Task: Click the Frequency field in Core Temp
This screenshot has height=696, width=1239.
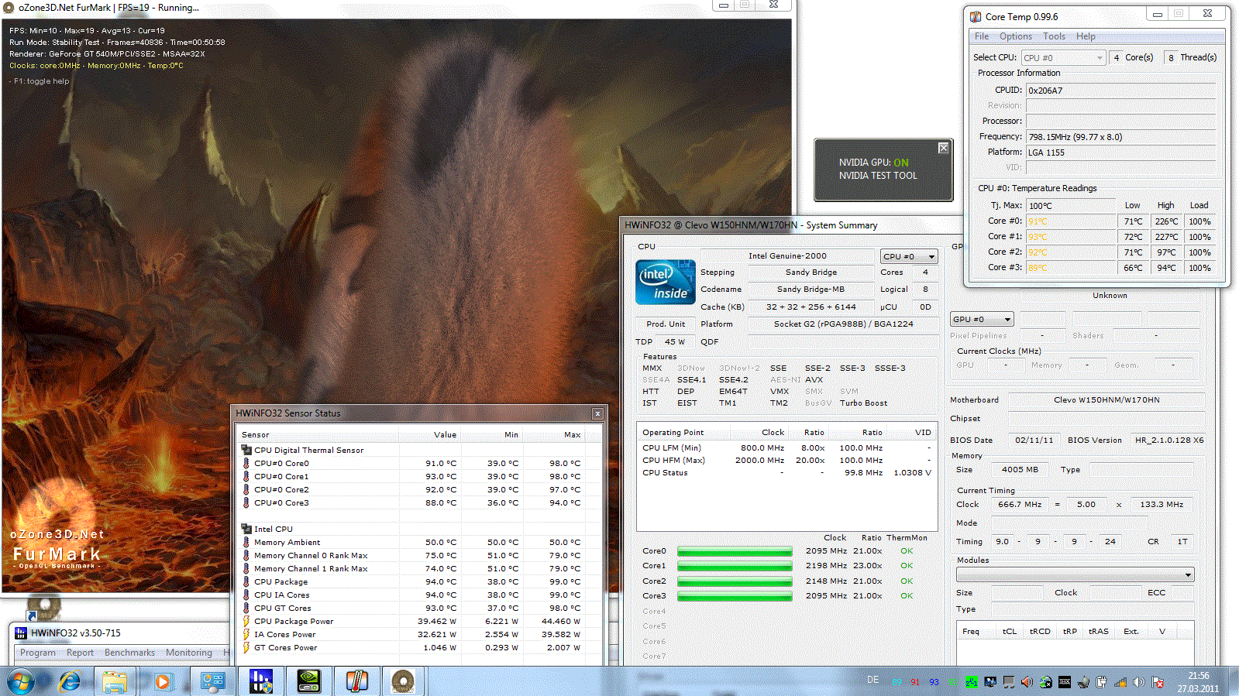Action: 1121,137
